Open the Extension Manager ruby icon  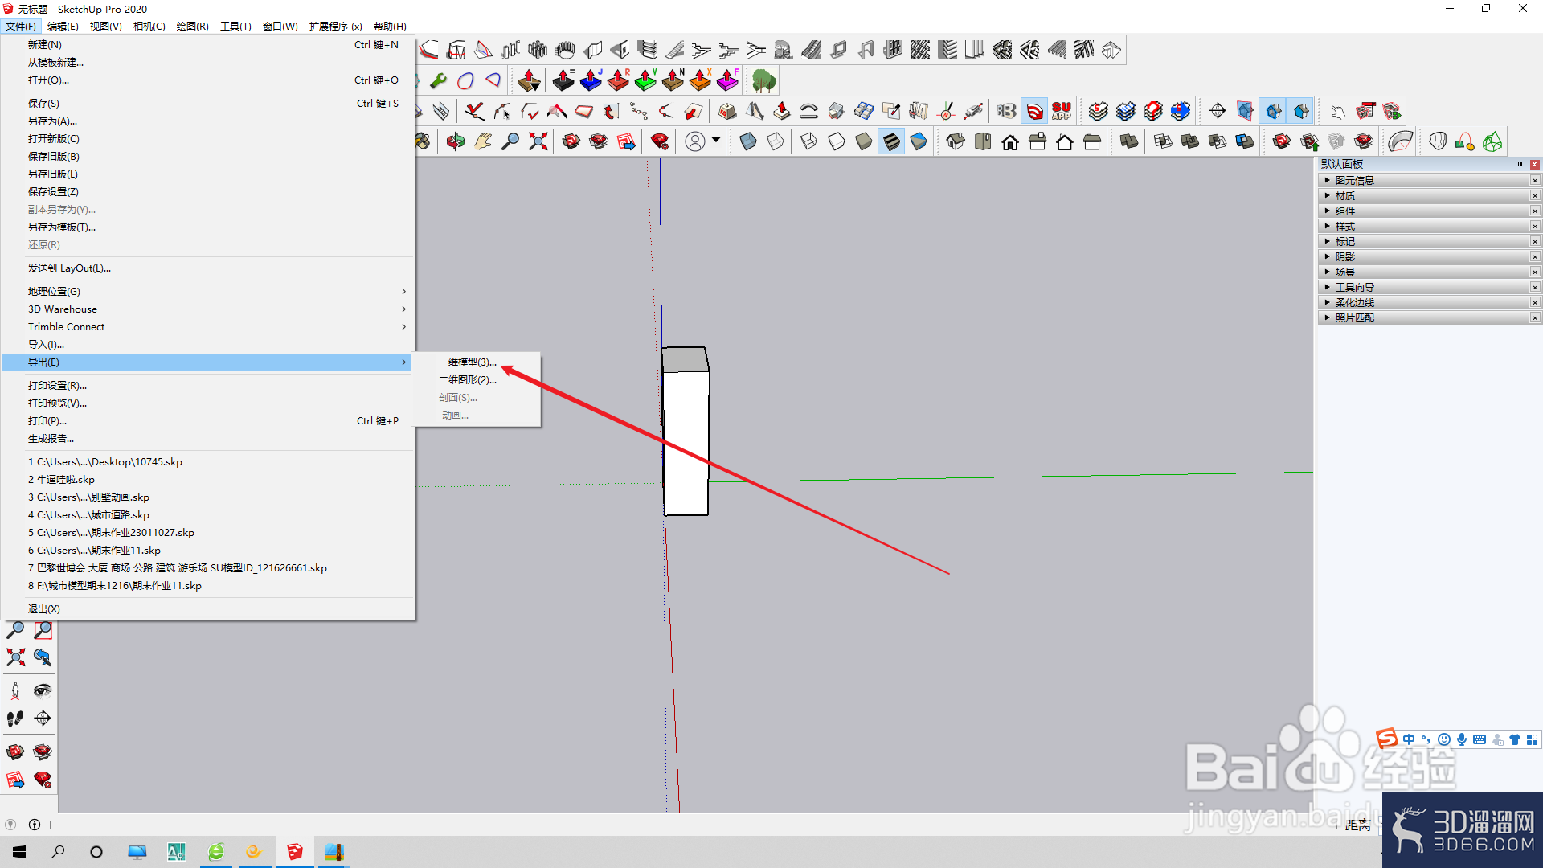point(660,142)
